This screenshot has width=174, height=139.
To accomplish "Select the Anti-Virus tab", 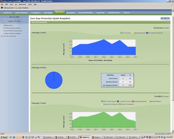I will point(60,12).
